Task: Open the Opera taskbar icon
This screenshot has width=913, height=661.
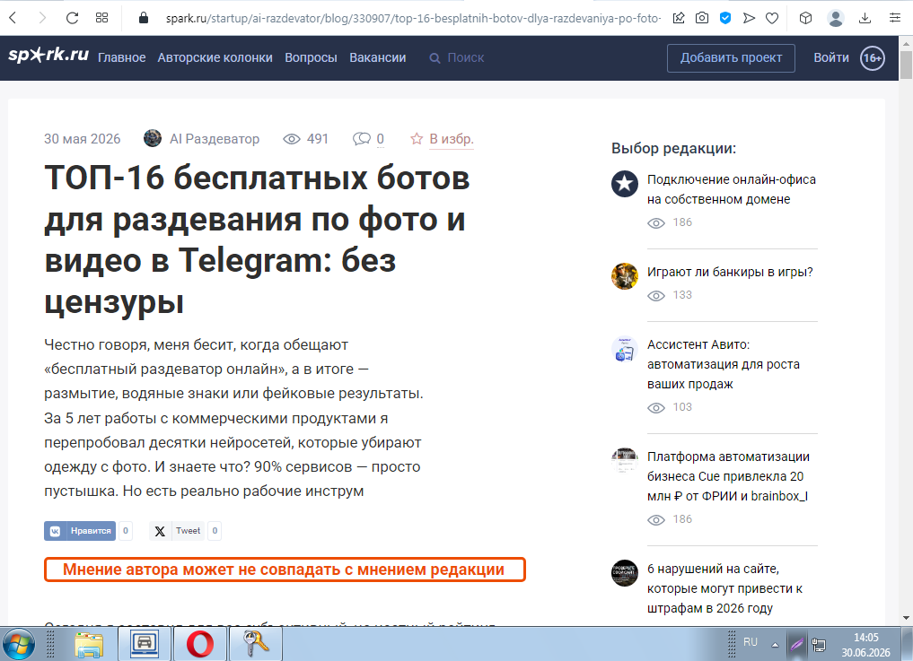Action: (x=199, y=645)
